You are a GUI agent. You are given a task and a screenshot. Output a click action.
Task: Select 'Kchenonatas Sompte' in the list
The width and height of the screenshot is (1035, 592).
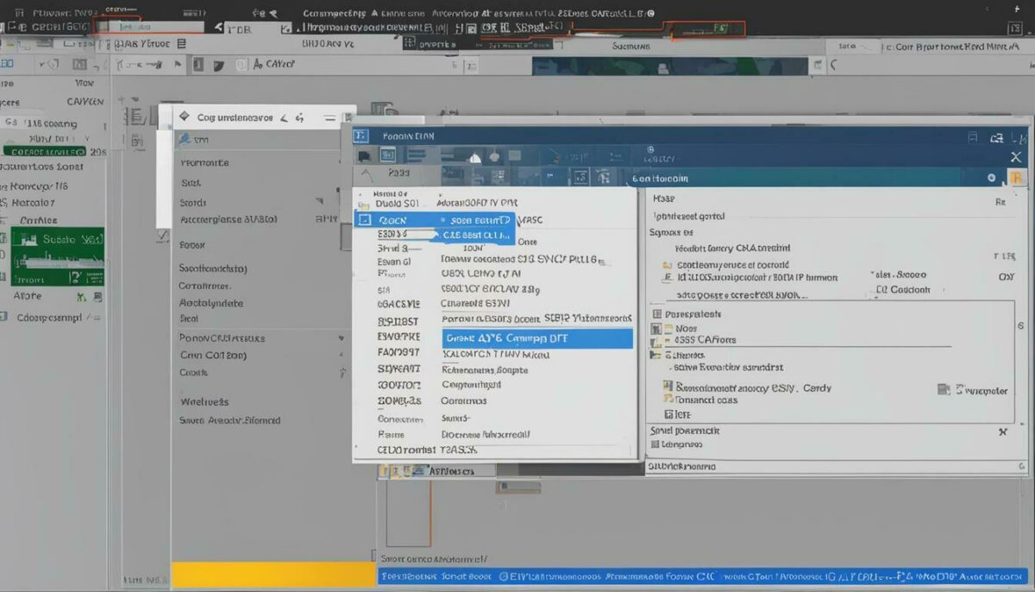(485, 369)
